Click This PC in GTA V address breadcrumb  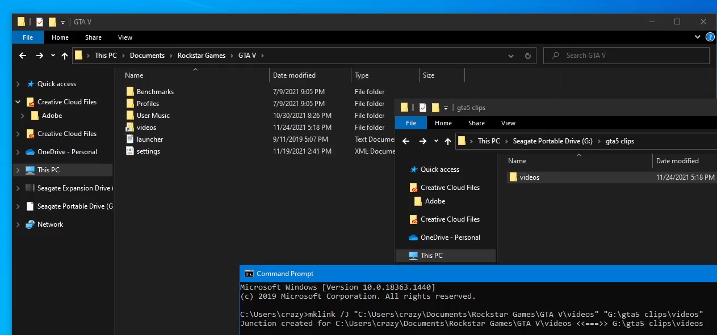pos(106,56)
